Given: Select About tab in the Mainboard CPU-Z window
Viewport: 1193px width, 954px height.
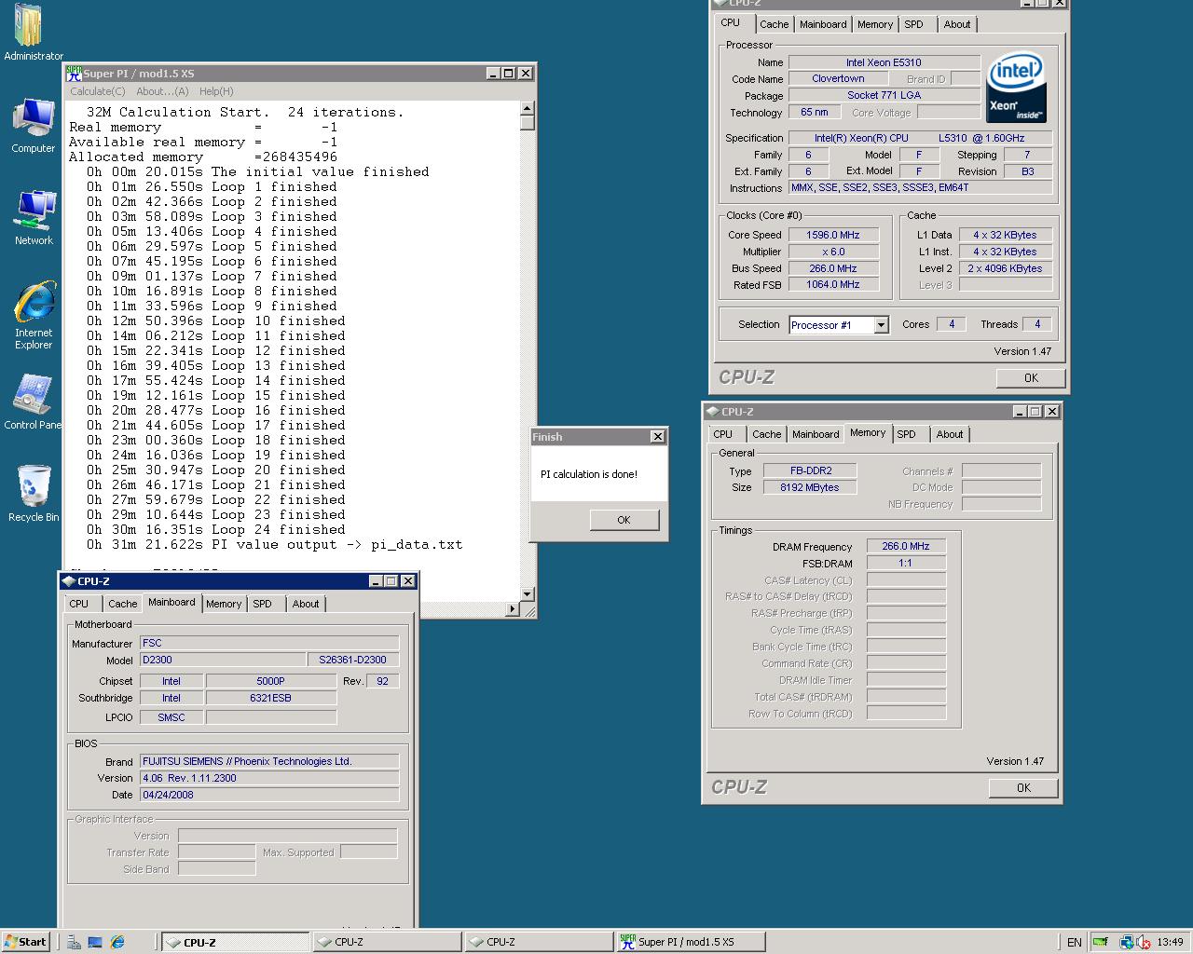Looking at the screenshot, I should click(305, 604).
